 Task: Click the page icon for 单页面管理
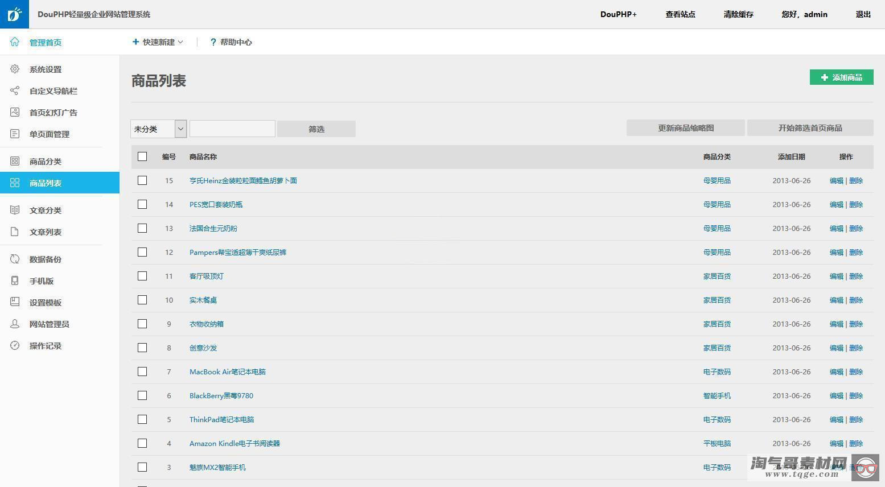(x=15, y=134)
